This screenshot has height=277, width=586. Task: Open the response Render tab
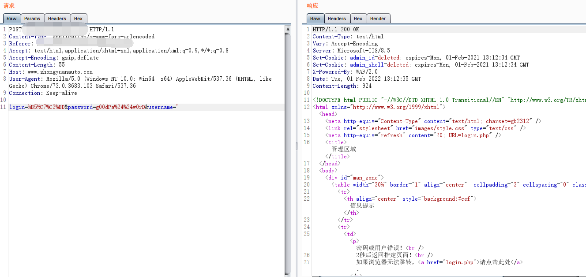378,19
